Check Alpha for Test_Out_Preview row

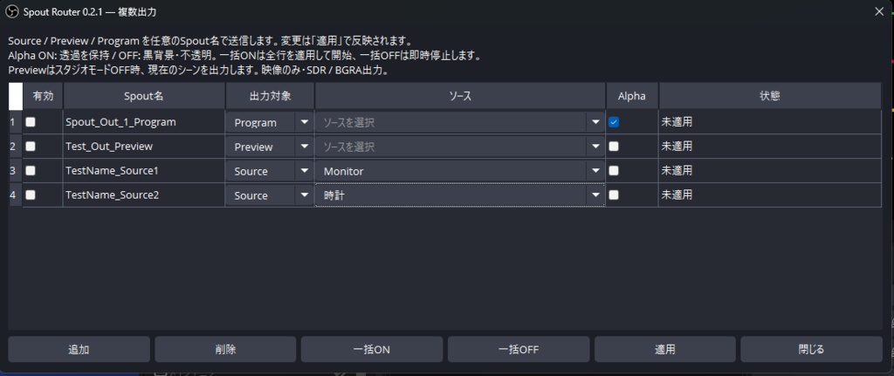(614, 147)
